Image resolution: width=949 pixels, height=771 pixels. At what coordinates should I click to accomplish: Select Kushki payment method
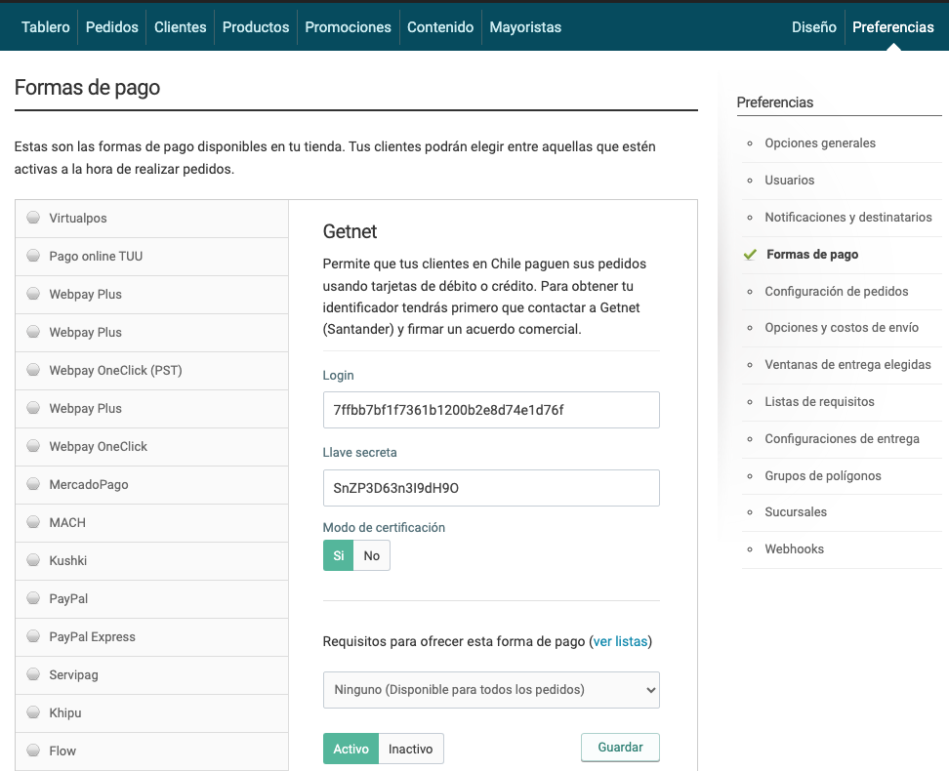[x=152, y=561]
